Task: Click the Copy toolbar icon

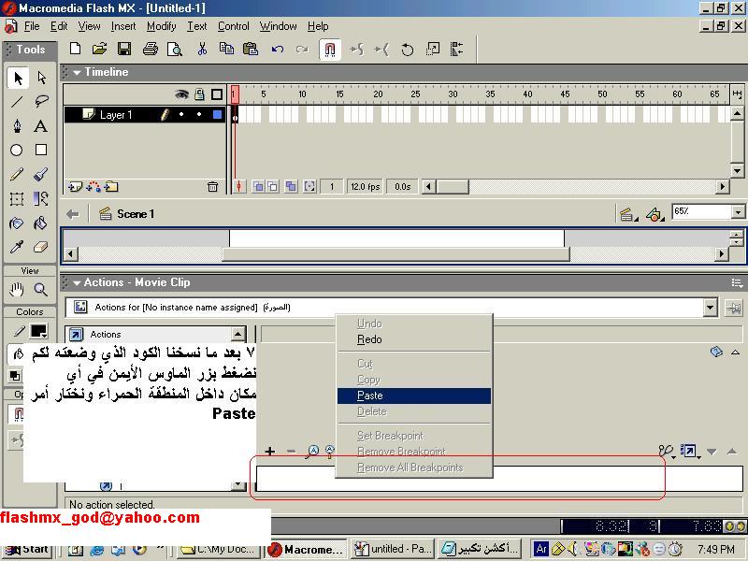Action: click(x=226, y=49)
